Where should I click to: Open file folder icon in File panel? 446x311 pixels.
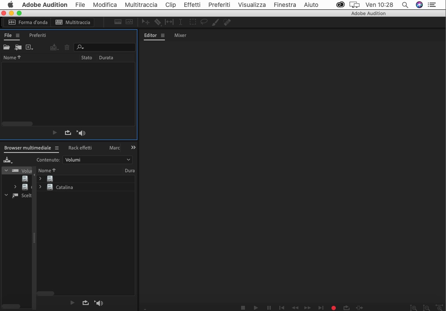coord(6,47)
